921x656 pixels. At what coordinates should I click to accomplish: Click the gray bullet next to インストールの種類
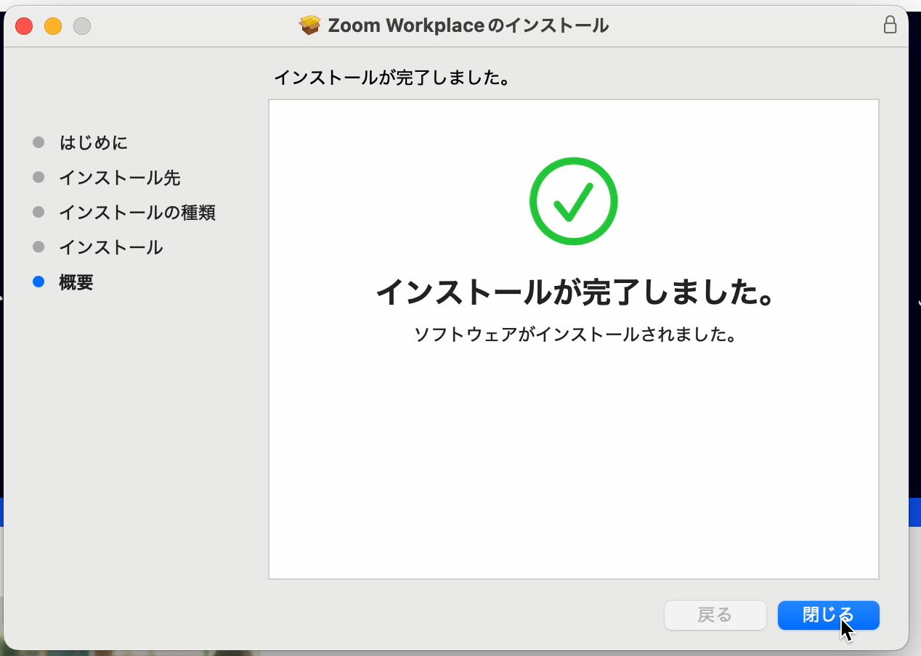(39, 212)
